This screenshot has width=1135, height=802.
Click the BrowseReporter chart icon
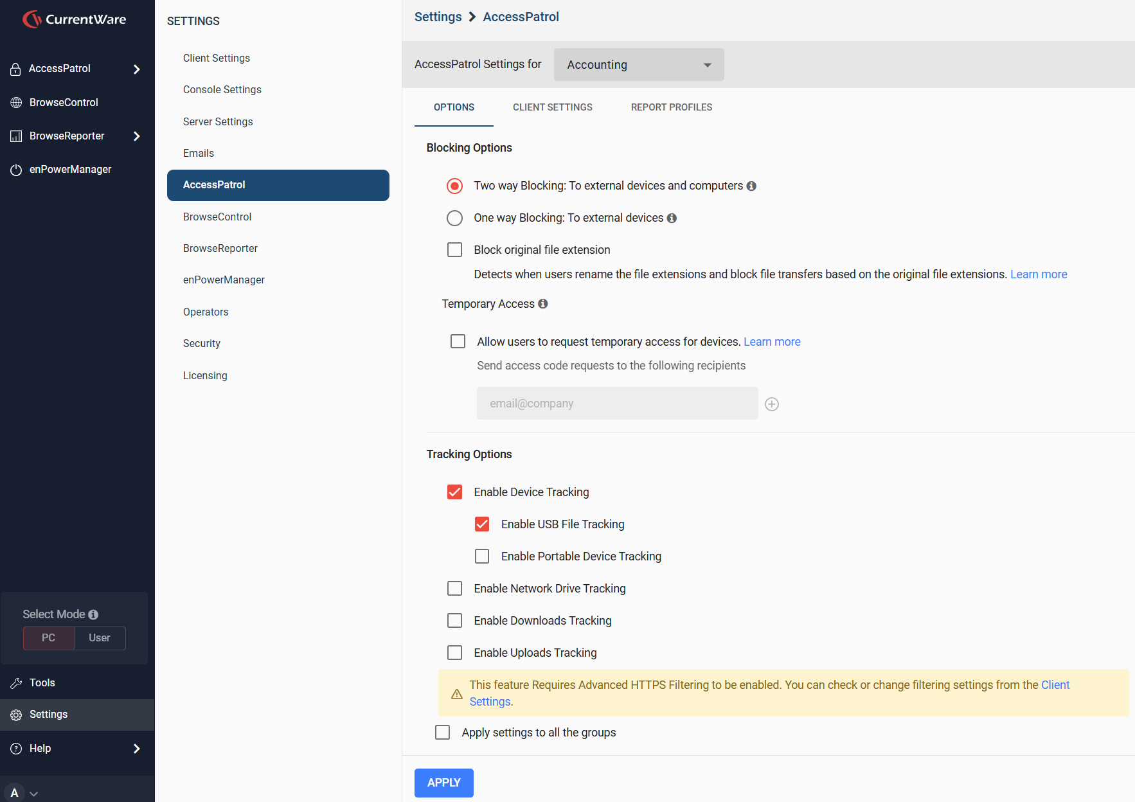tap(16, 136)
